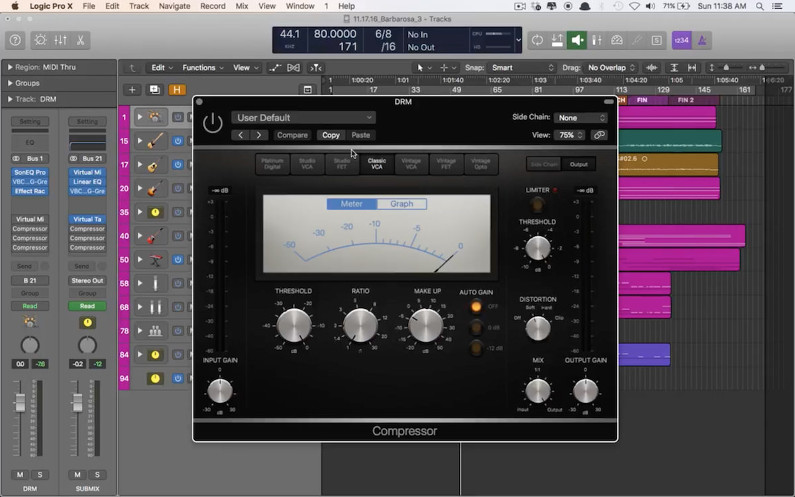The image size is (795, 497).
Task: Open the User Default preset menu
Action: [x=303, y=117]
